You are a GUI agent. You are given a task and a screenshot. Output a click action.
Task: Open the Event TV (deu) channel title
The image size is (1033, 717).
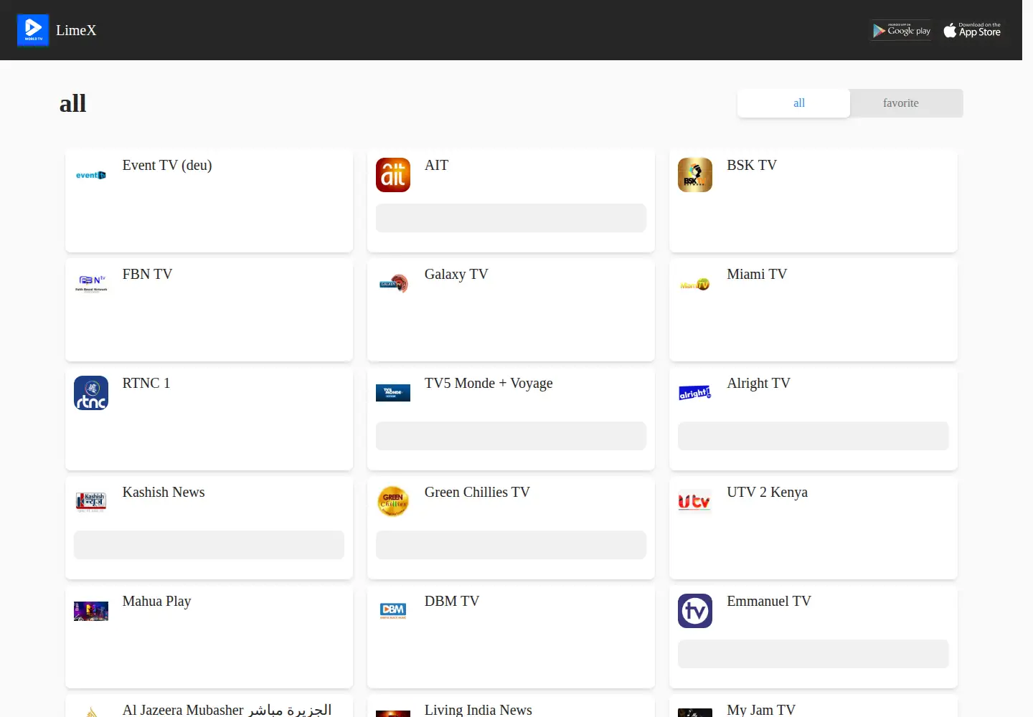coord(167,165)
